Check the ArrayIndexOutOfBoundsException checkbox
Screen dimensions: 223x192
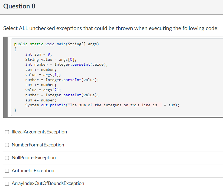(x=7, y=184)
